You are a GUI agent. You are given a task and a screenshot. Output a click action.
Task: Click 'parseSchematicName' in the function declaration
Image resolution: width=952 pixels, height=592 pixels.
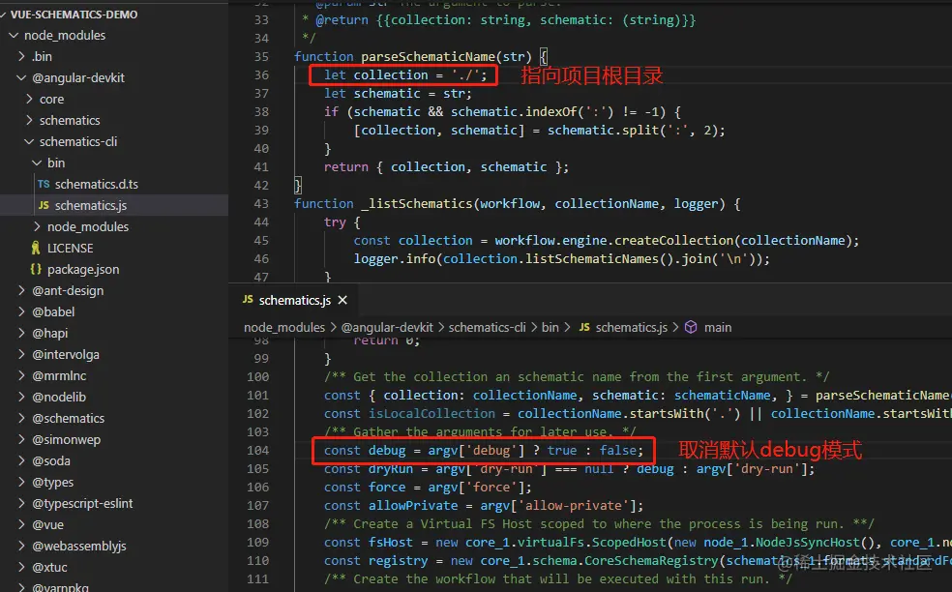[429, 57]
